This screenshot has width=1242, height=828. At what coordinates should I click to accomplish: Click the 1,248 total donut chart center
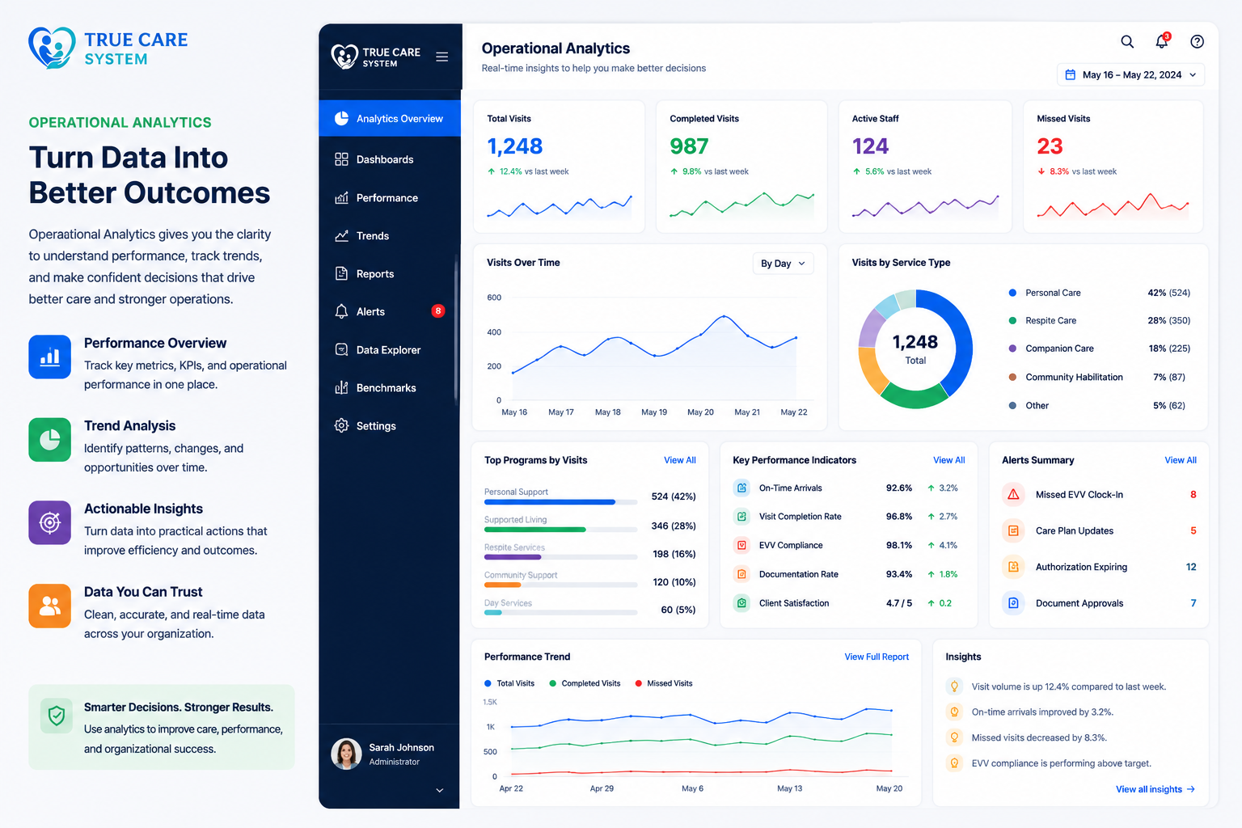915,349
